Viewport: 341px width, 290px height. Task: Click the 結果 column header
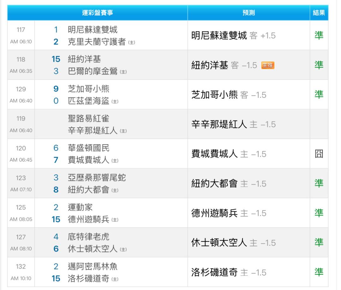(319, 13)
